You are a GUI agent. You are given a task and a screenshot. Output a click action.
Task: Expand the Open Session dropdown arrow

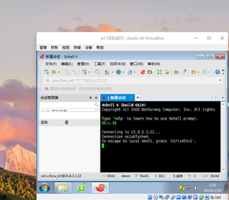click(x=59, y=72)
